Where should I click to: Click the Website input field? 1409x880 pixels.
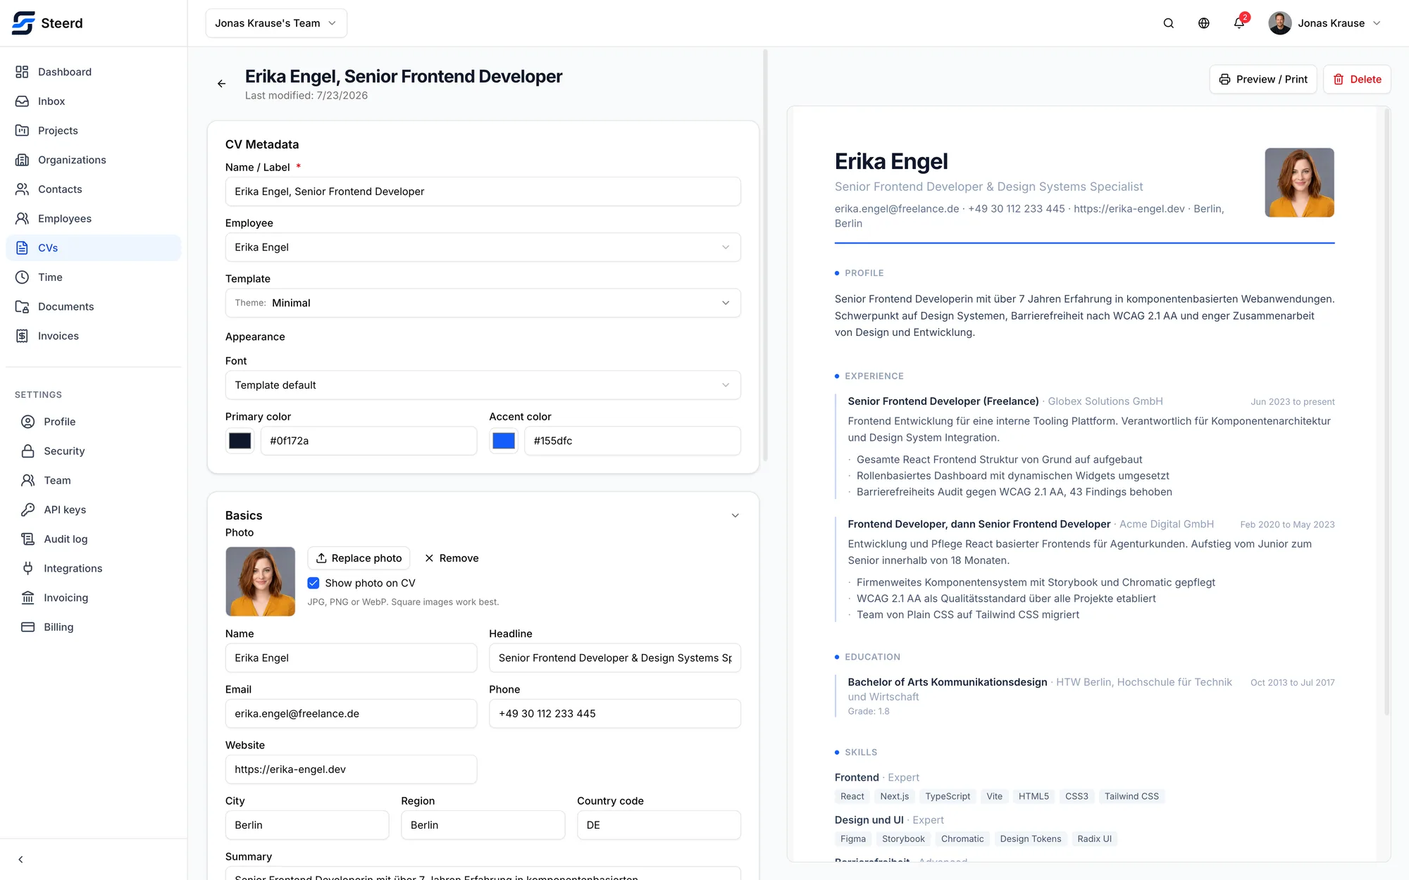pyautogui.click(x=351, y=769)
